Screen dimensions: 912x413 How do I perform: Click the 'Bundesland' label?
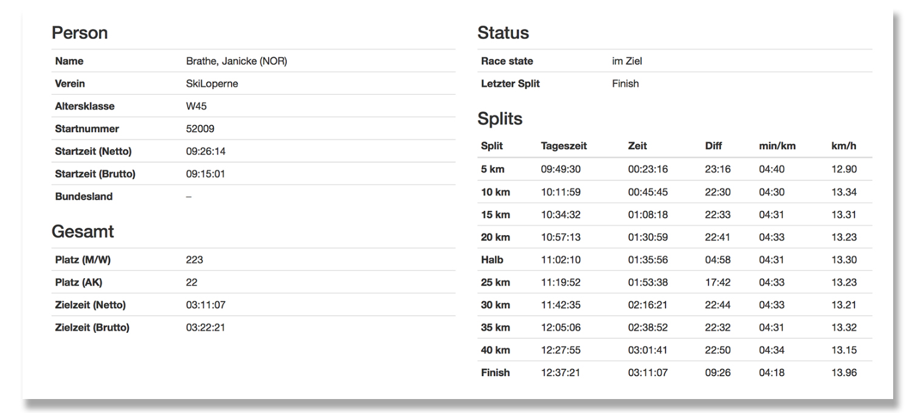[84, 196]
